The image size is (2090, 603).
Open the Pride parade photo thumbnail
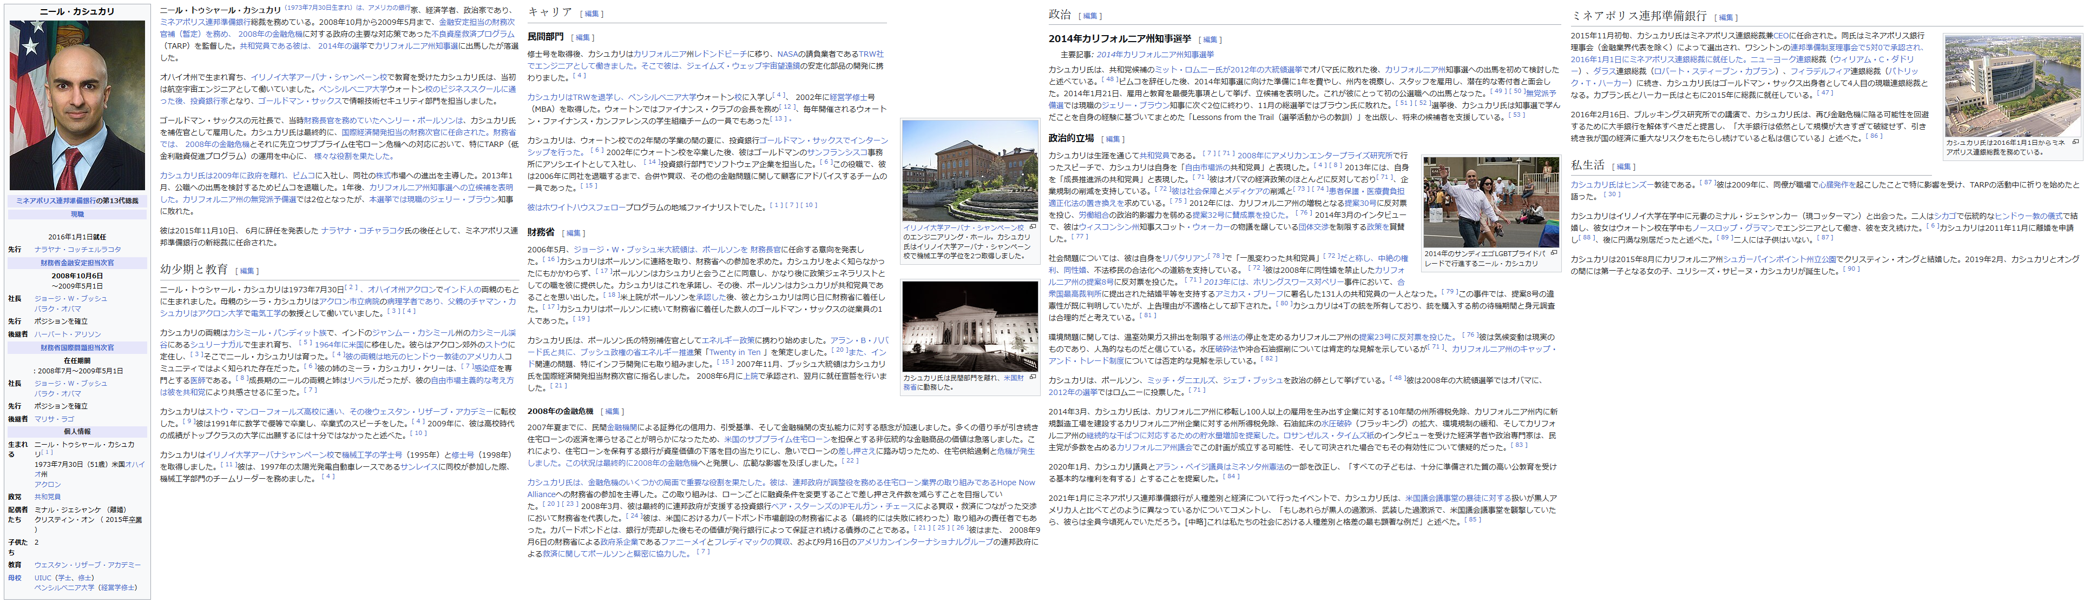click(x=1490, y=202)
